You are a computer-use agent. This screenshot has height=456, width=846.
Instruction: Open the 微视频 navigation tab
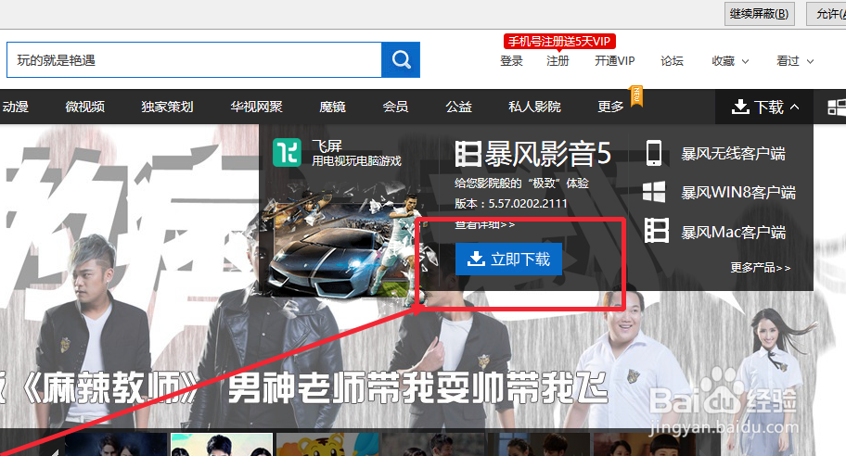pyautogui.click(x=84, y=107)
